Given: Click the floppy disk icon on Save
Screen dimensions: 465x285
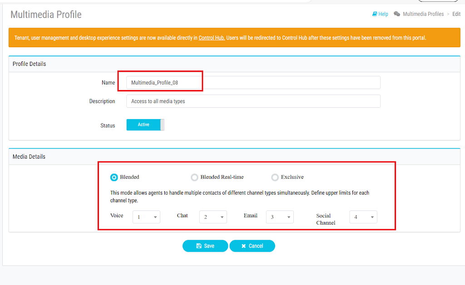Looking at the screenshot, I should pyautogui.click(x=199, y=246).
